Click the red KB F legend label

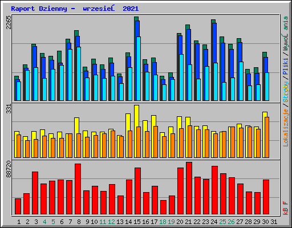click(286, 208)
